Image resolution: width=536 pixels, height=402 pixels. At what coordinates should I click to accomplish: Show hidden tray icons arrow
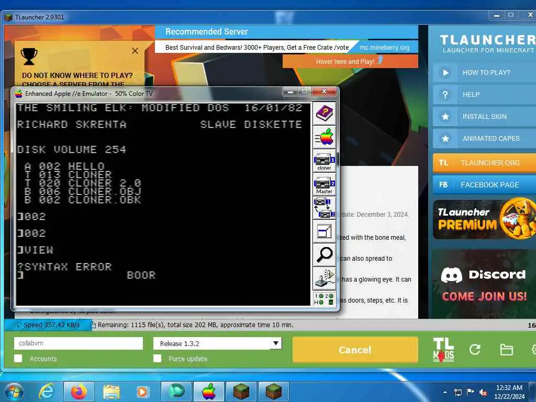(445, 392)
